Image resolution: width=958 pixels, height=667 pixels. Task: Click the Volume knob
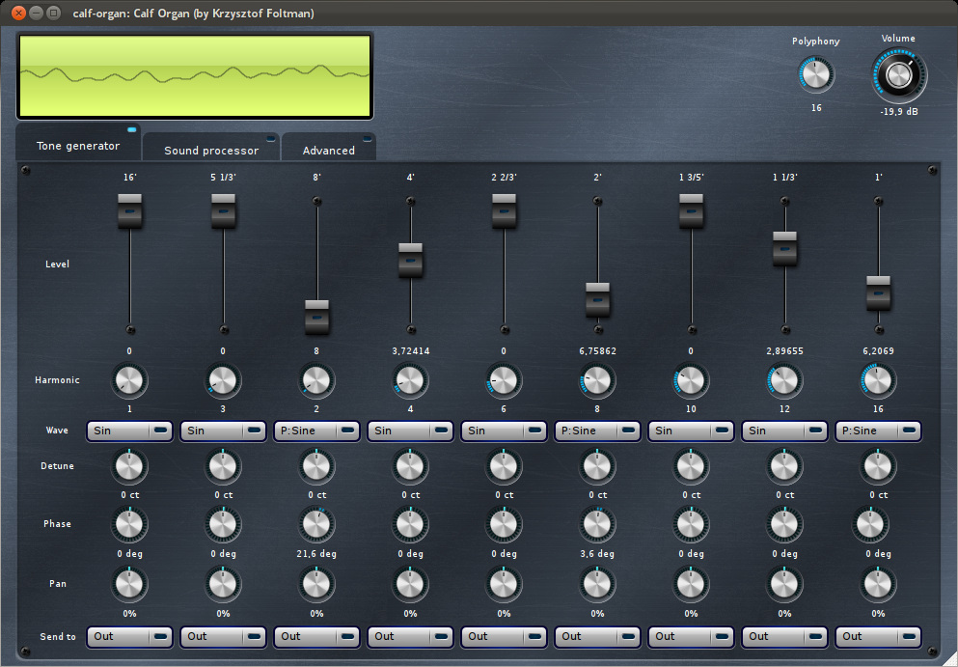point(898,76)
